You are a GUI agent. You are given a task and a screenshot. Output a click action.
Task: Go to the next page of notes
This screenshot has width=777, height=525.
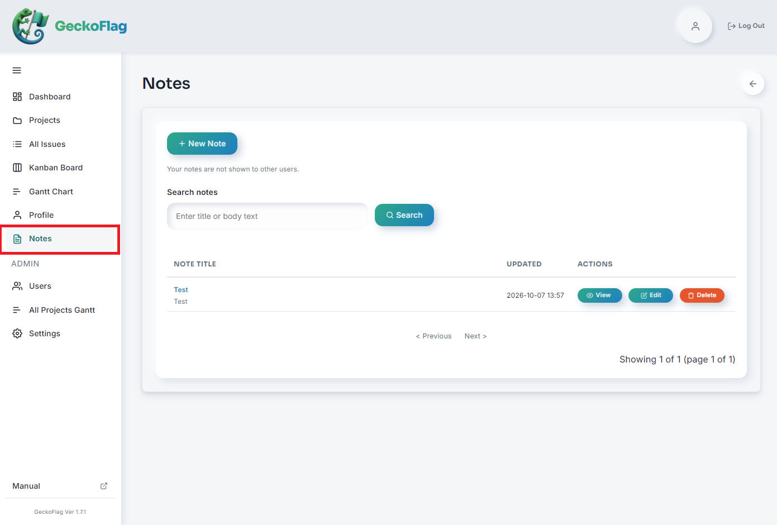pos(476,336)
